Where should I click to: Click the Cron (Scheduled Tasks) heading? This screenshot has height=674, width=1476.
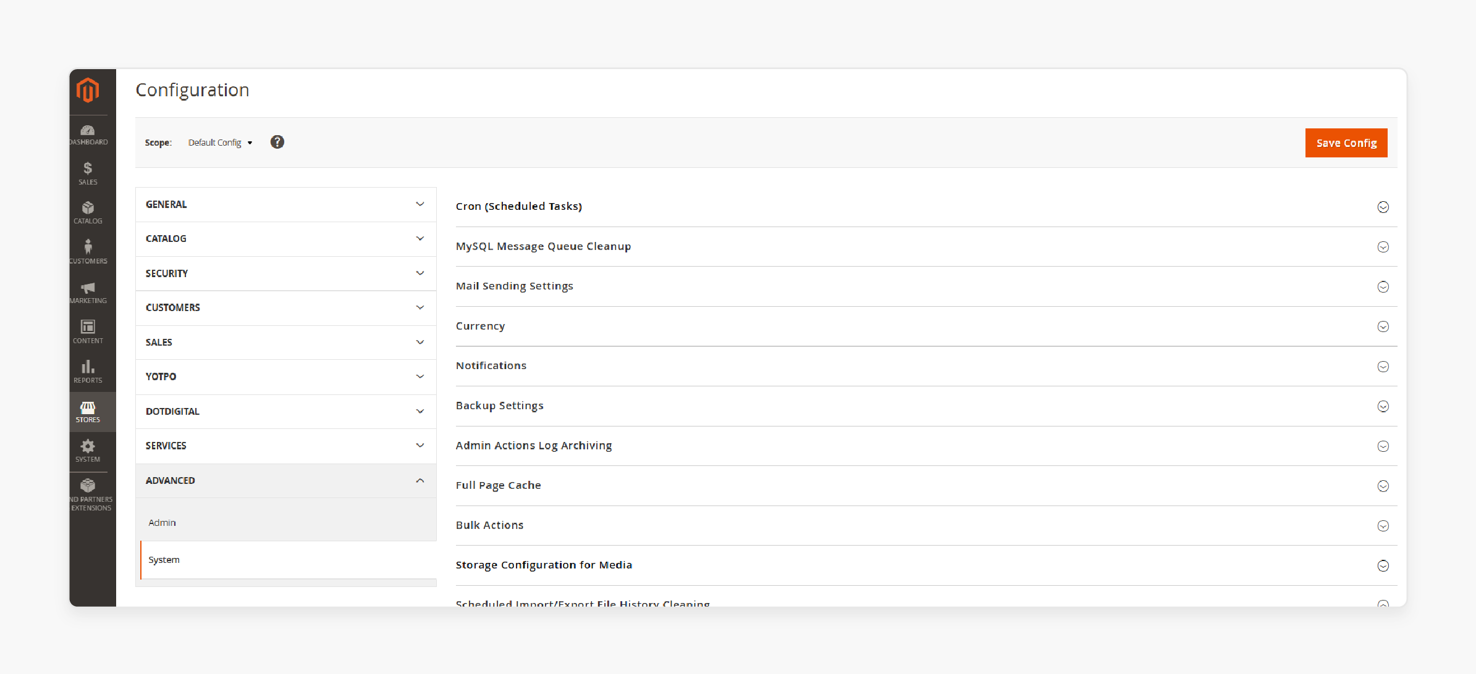[x=519, y=206]
